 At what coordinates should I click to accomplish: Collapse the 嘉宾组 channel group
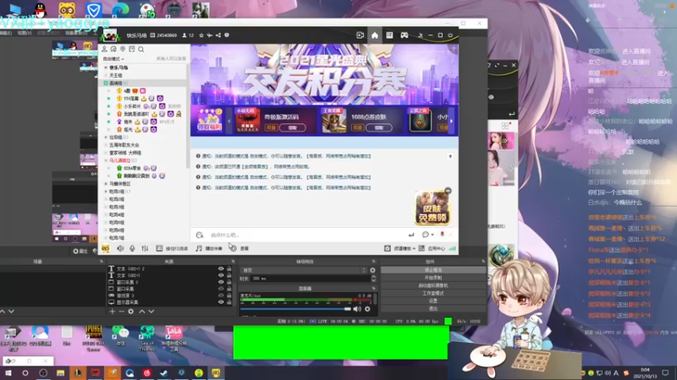click(106, 83)
